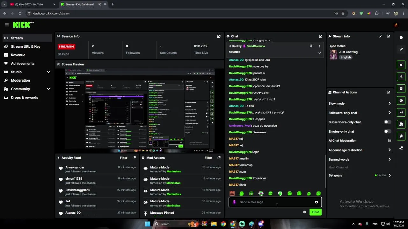The image size is (408, 229).
Task: Toggle the lightning Activity Feed widget icon
Action: point(401,77)
